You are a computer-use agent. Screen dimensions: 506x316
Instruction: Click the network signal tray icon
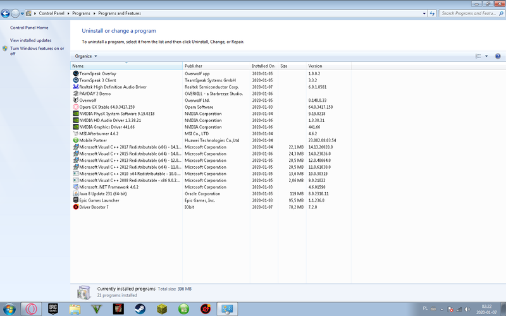[x=459, y=309]
